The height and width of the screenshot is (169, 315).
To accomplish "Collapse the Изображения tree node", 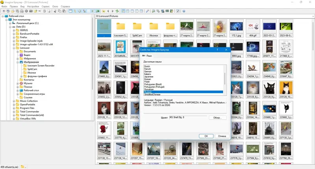I will click(x=18, y=62).
